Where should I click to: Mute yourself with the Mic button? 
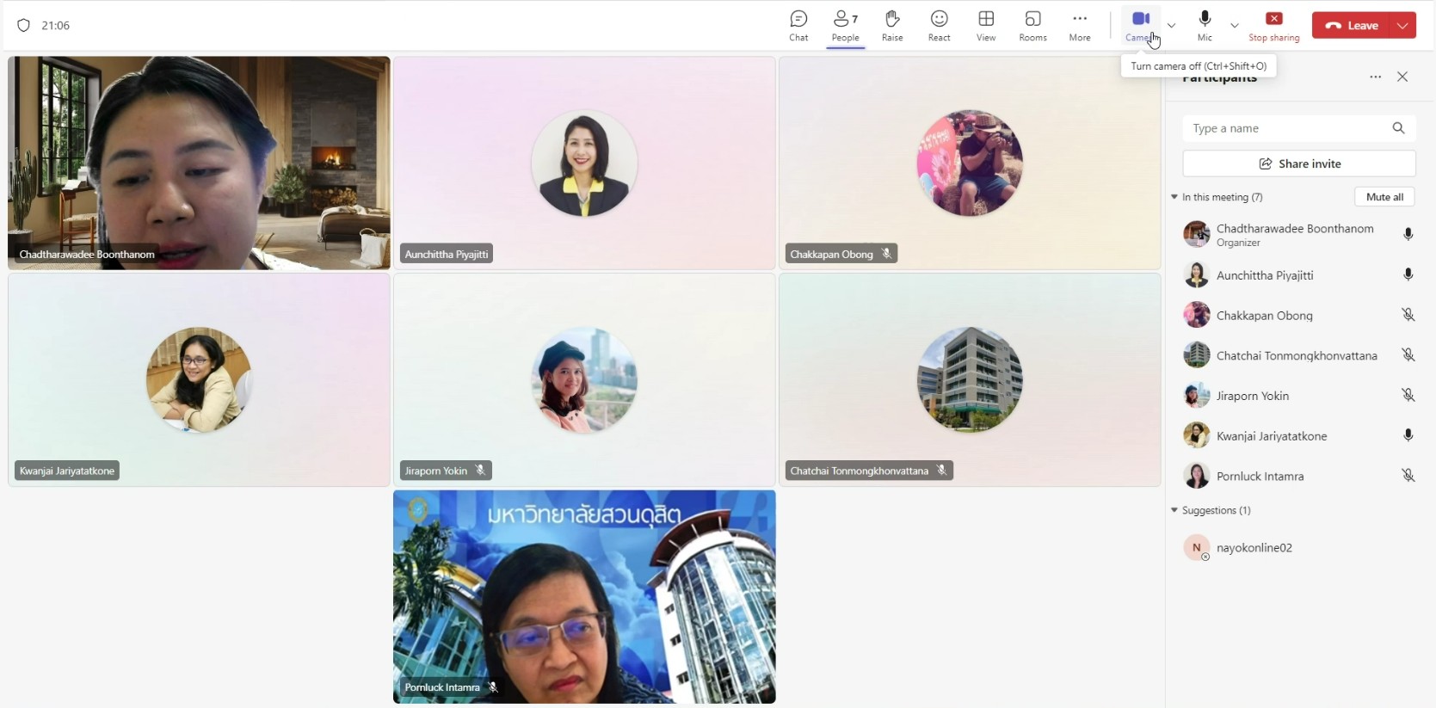click(1205, 26)
